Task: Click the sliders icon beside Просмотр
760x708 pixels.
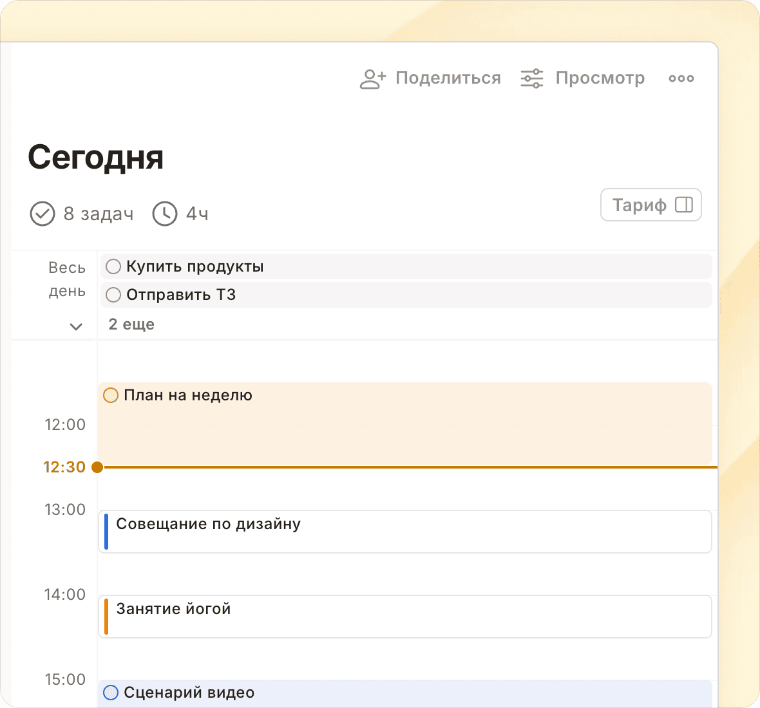Action: [x=532, y=79]
